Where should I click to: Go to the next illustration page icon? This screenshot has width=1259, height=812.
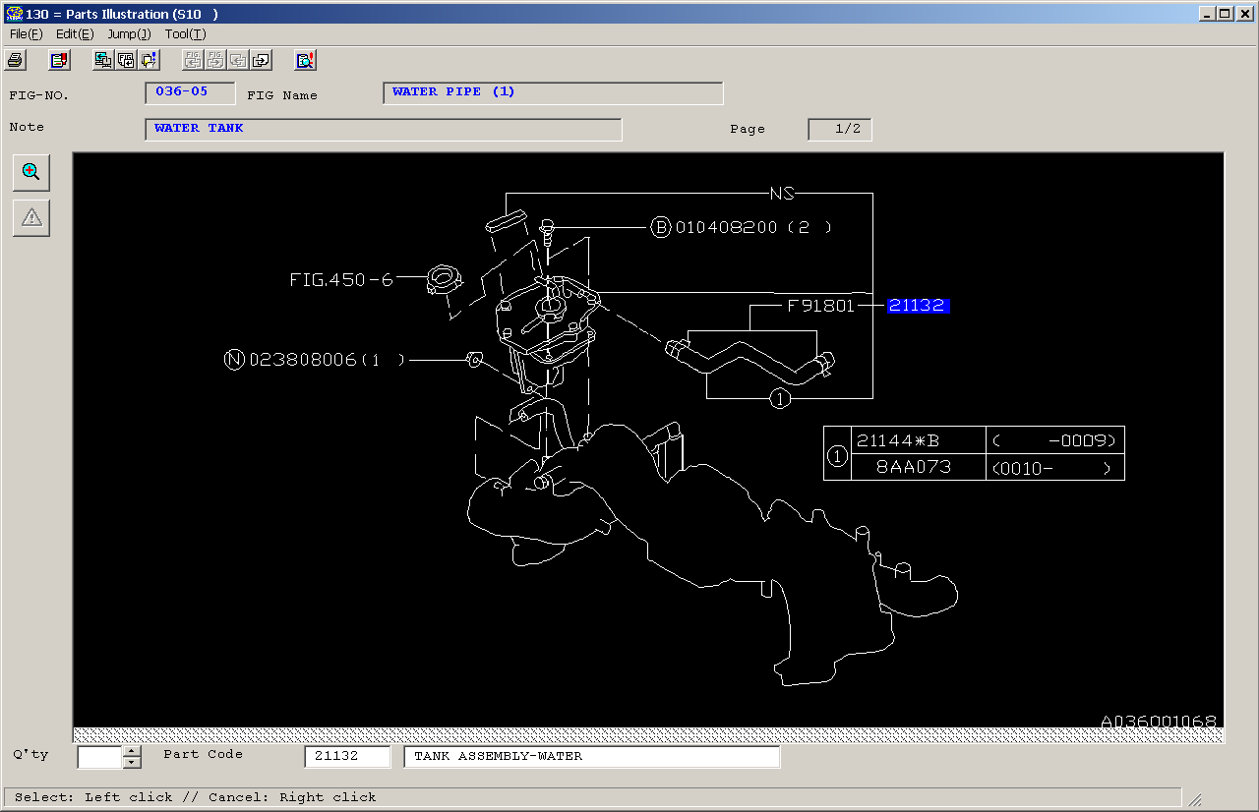tap(261, 60)
